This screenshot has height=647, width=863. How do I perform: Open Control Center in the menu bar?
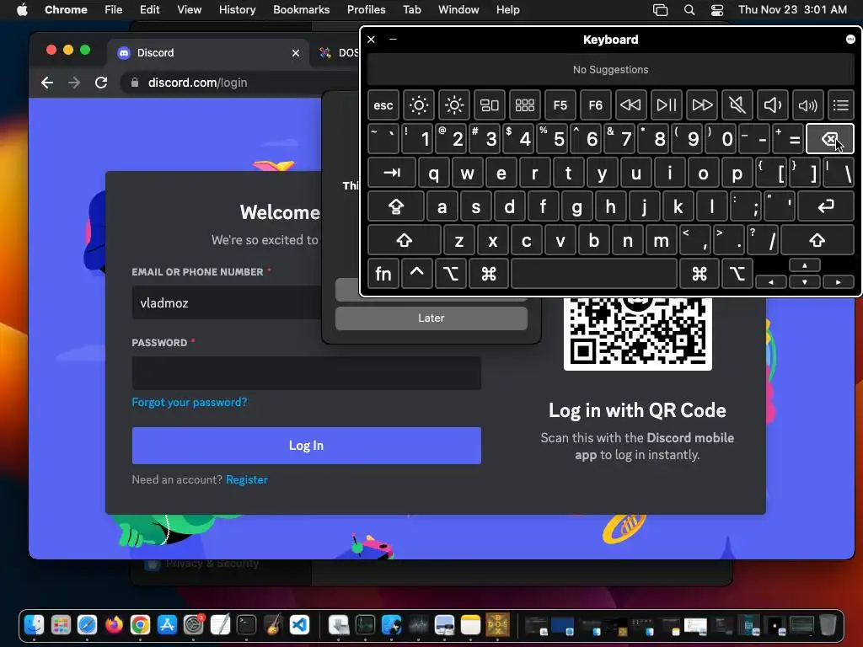(x=716, y=9)
